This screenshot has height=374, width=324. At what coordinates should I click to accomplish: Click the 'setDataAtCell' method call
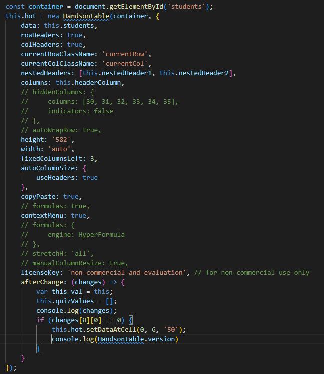pos(111,330)
